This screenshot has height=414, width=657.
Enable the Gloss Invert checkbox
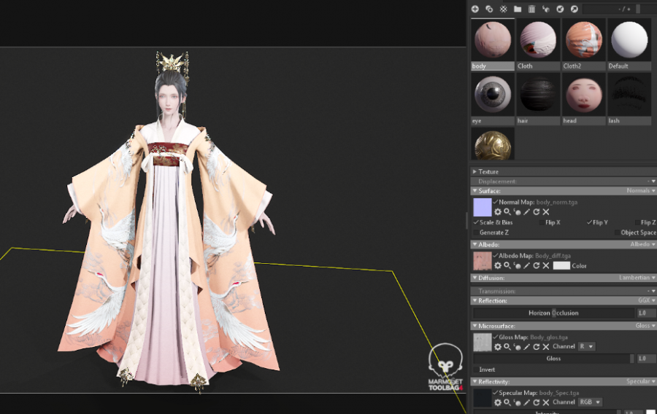click(x=476, y=370)
